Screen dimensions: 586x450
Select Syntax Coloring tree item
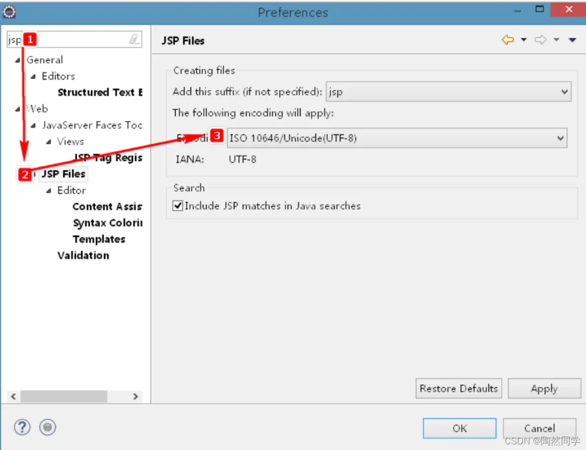108,223
